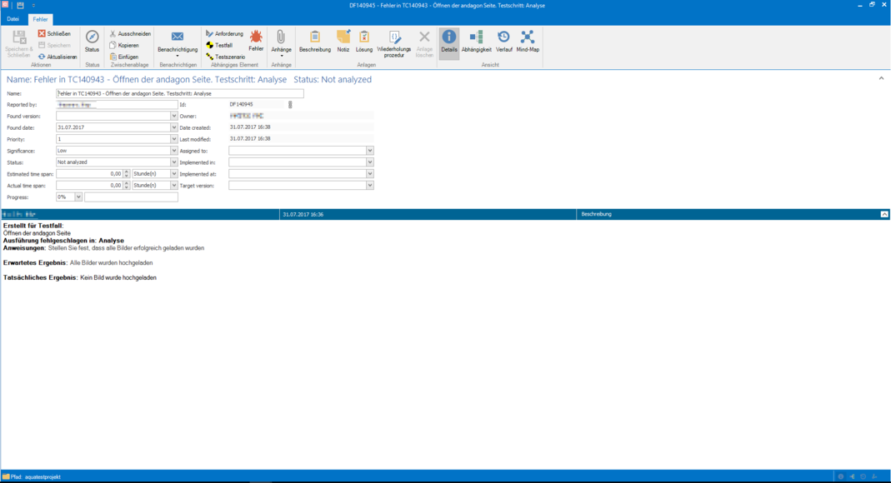Screen dimensions: 891x483
Task: Open the Datei menu tab
Action: [x=13, y=19]
